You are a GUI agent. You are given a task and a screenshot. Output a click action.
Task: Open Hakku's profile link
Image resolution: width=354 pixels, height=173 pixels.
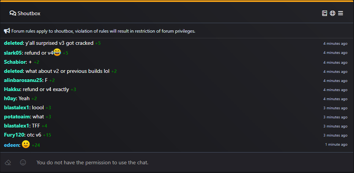pyautogui.click(x=12, y=90)
